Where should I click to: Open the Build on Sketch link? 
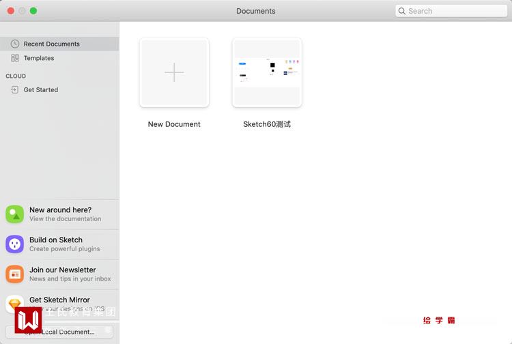click(56, 240)
